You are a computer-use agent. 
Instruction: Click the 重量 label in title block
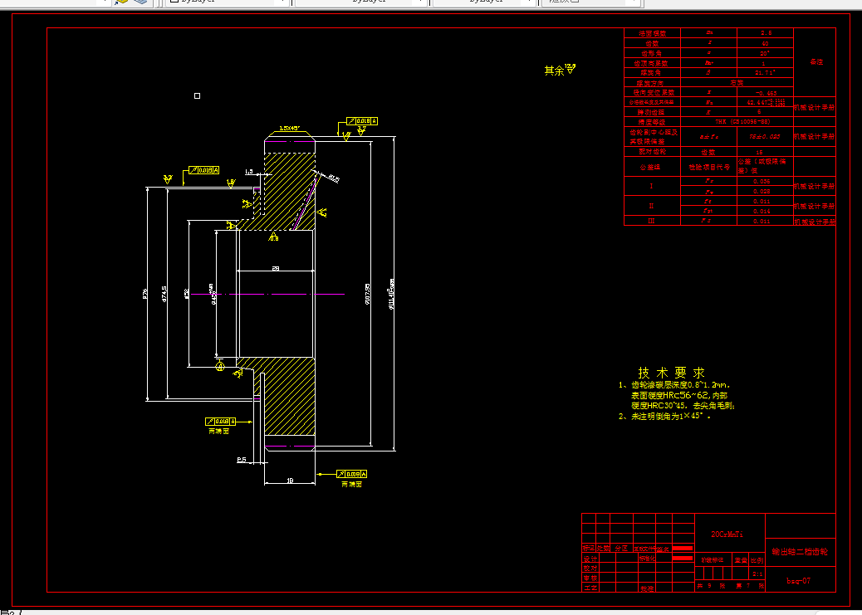click(741, 560)
